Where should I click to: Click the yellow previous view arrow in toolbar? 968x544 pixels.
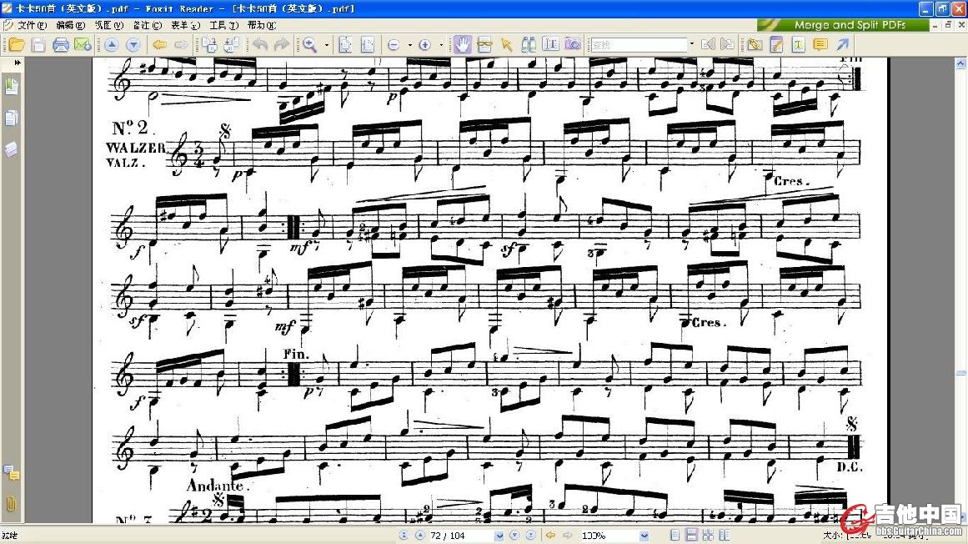pyautogui.click(x=159, y=44)
